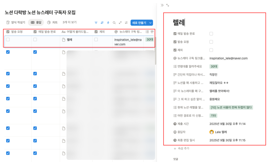271x162 pixels.
Task: Check 메일 발송 완료 box in the side panel
Action: point(211,34)
